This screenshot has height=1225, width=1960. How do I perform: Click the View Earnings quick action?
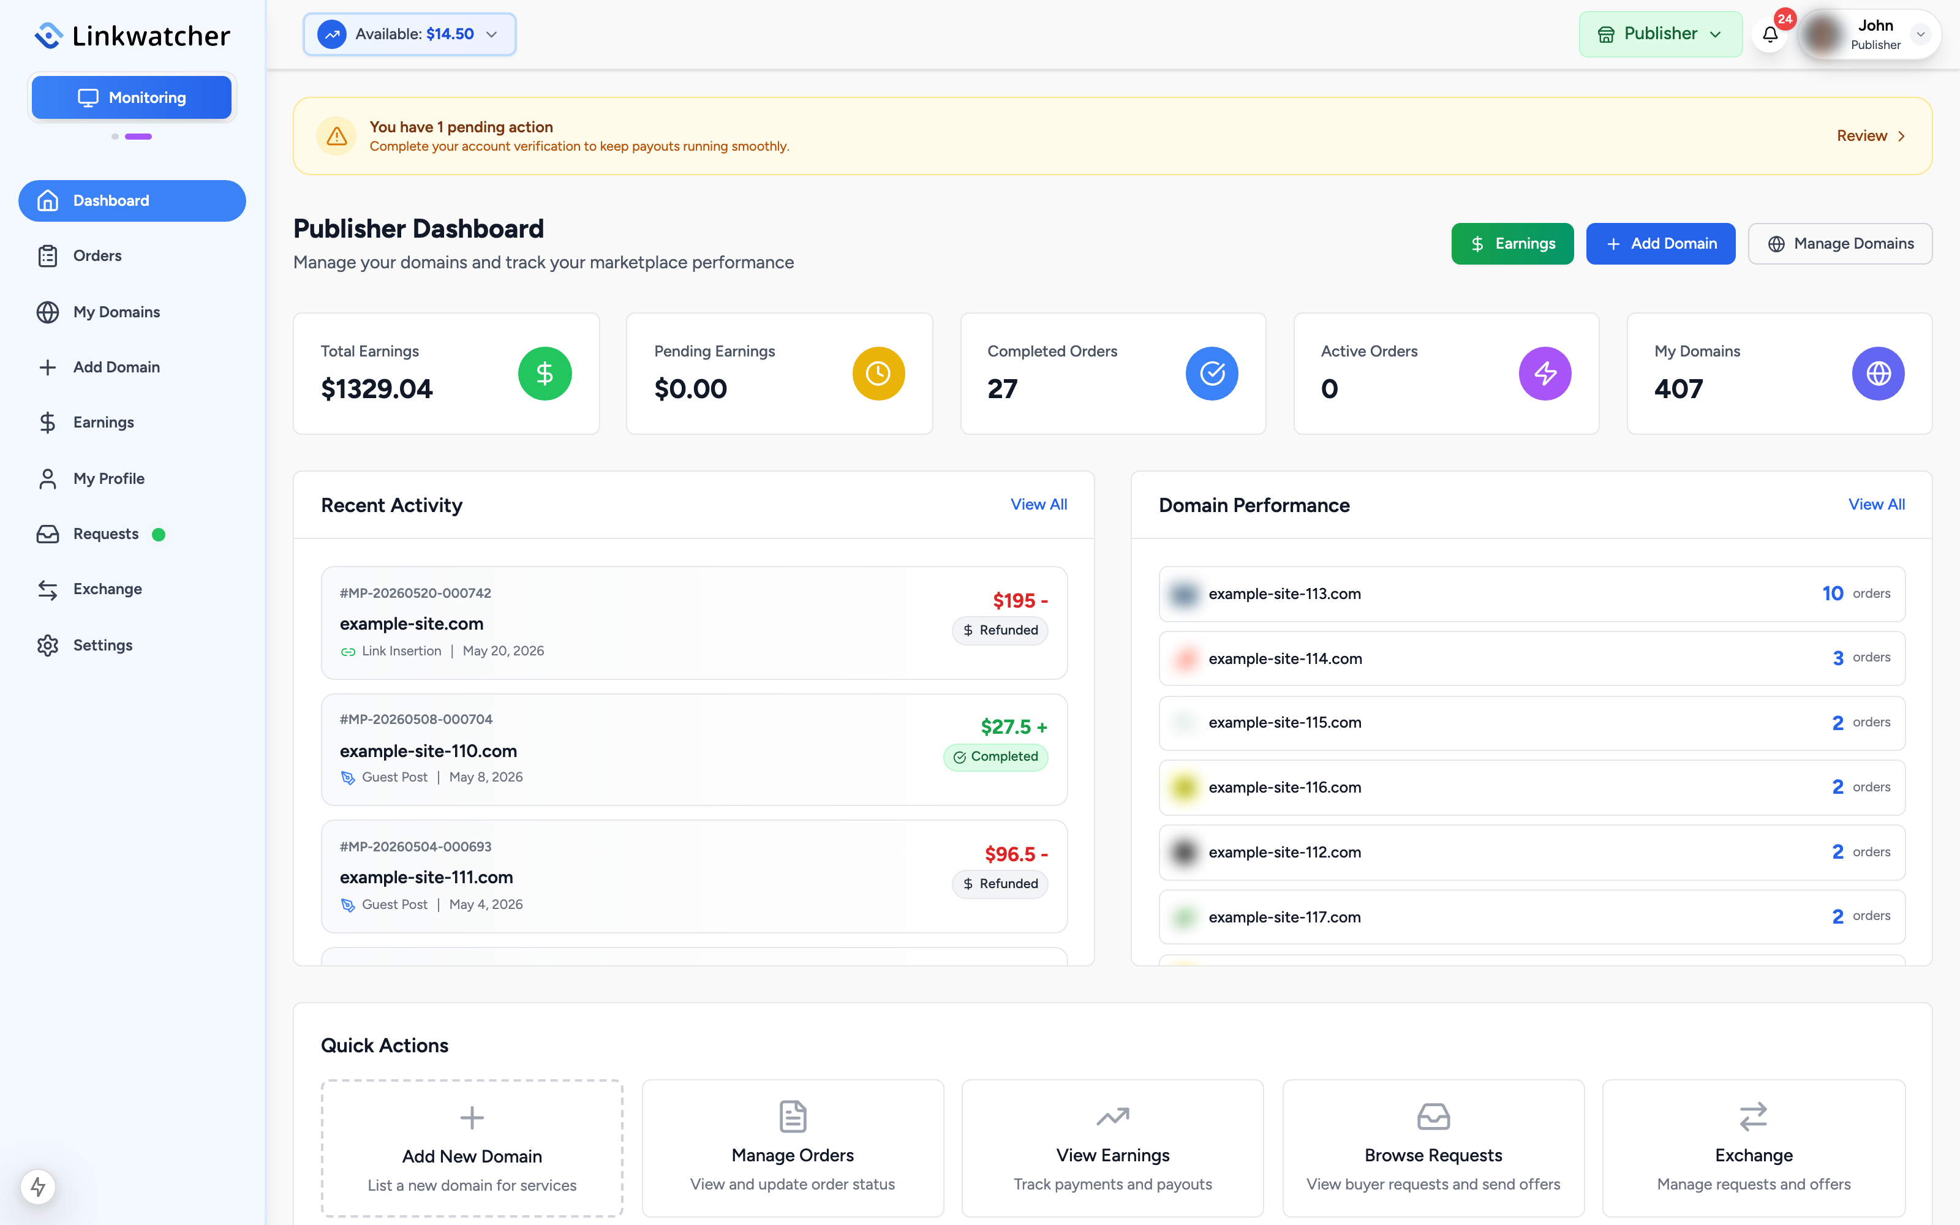pos(1113,1148)
